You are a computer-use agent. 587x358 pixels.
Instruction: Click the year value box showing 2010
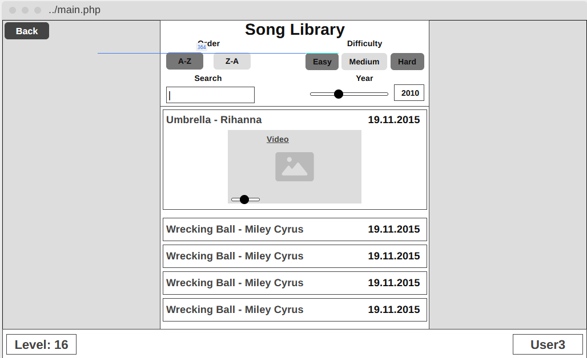[x=409, y=93]
